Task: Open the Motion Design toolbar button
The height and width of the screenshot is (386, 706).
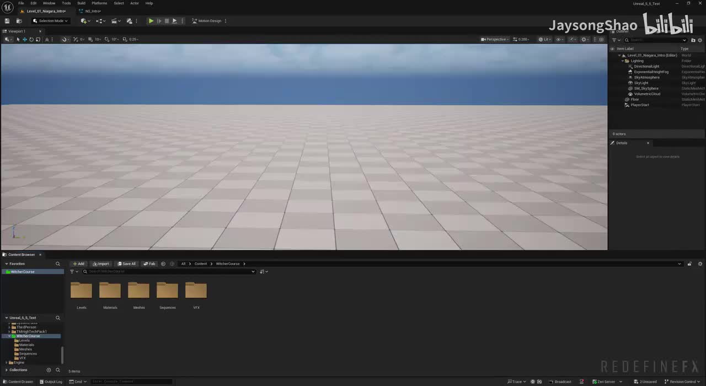Action: point(207,21)
